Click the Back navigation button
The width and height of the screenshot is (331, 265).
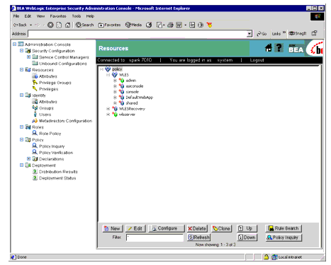point(21,25)
